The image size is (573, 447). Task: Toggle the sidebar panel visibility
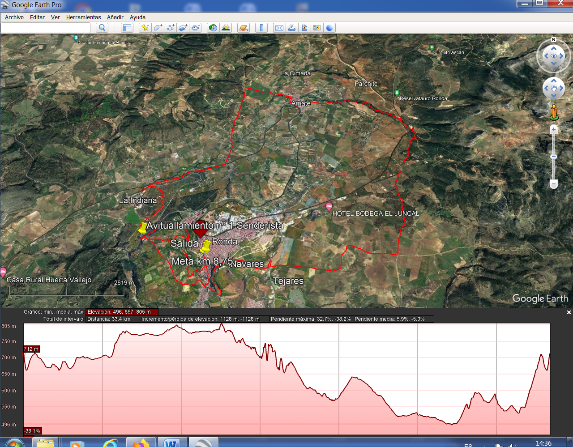point(127,28)
